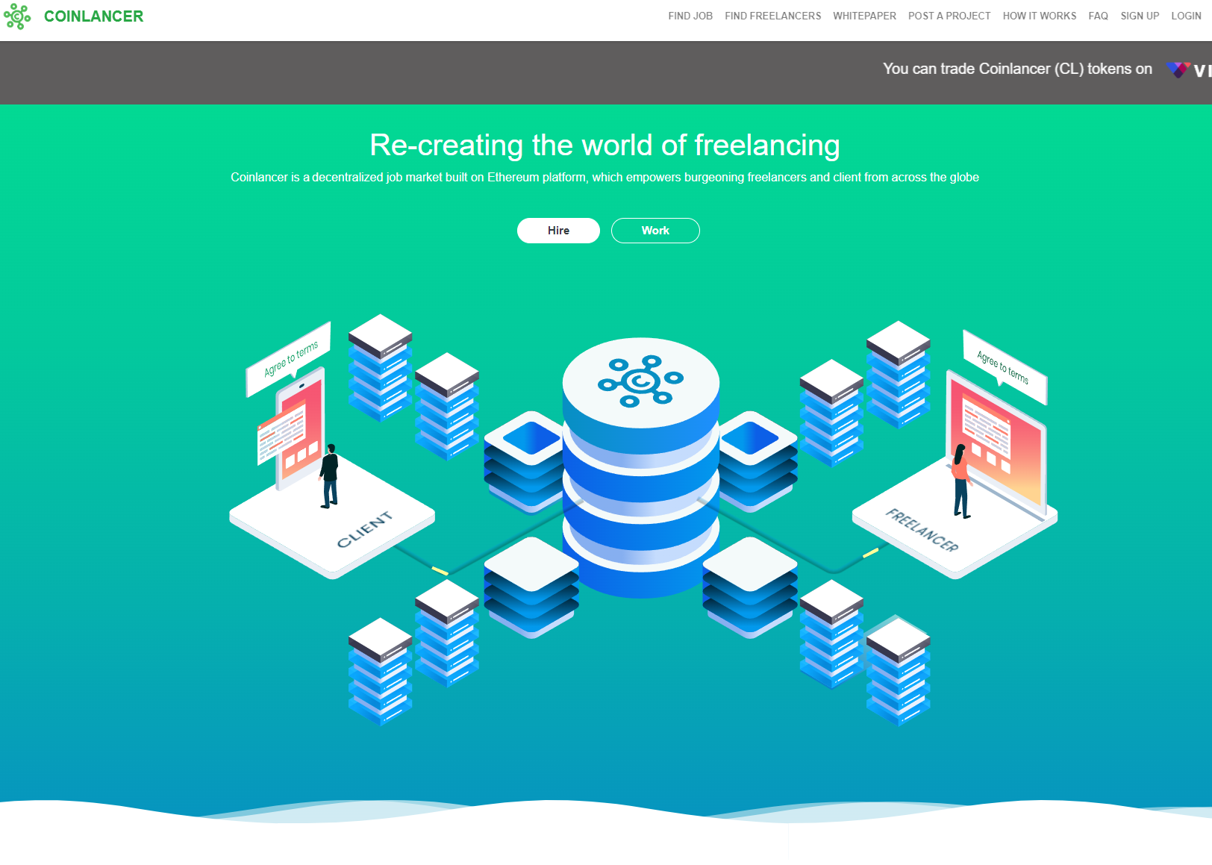Click the central Coinlancer database emblem

point(640,381)
